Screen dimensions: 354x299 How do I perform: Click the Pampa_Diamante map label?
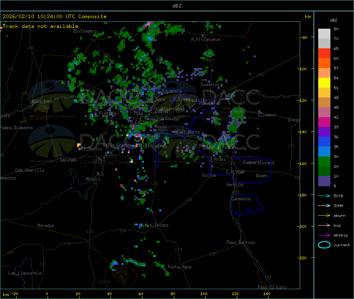(17, 128)
